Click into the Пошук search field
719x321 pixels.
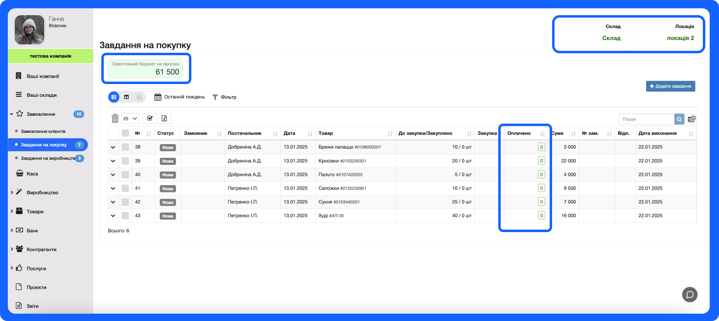646,119
